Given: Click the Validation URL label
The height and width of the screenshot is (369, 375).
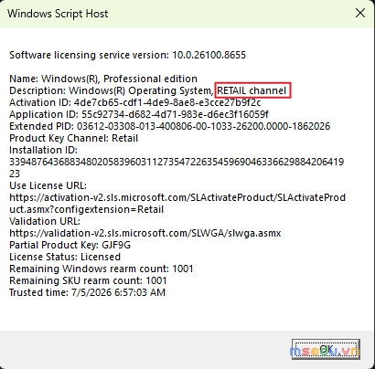Looking at the screenshot, I should 45,221.
